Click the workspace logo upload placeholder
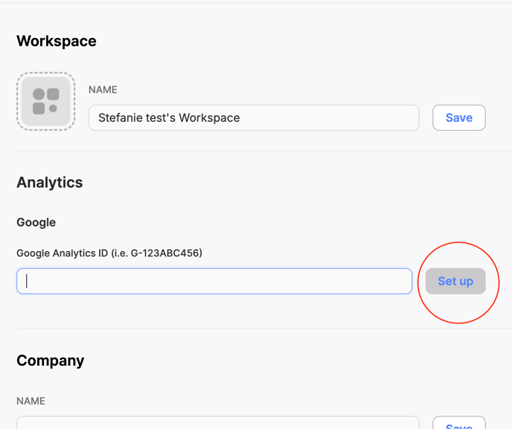 coord(46,101)
